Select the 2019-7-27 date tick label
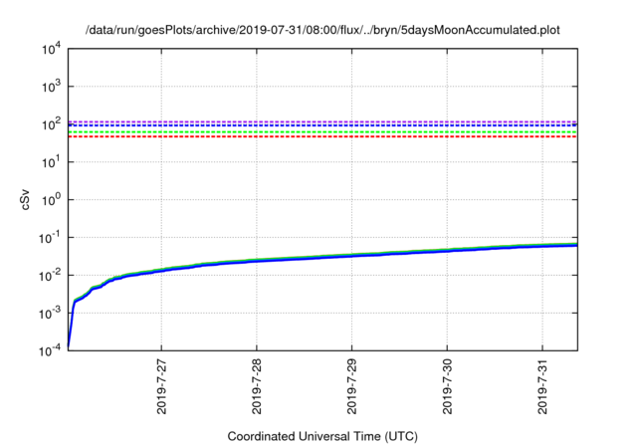Image resolution: width=637 pixels, height=446 pixels. point(161,386)
